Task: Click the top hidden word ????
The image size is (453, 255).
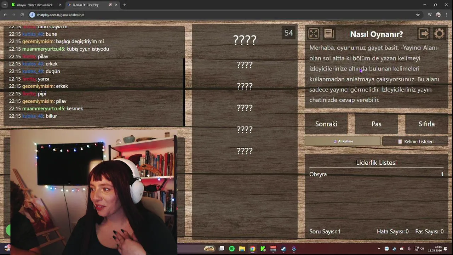Action: click(245, 40)
